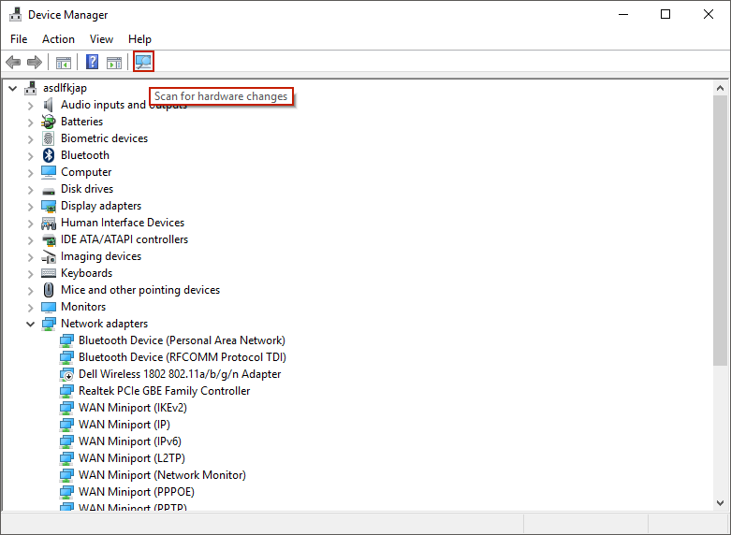Select WAN Miniport (PPPOE)
Viewport: 731px width, 535px height.
click(x=136, y=492)
